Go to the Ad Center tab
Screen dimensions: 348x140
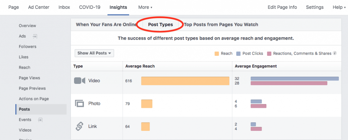coord(39,7)
